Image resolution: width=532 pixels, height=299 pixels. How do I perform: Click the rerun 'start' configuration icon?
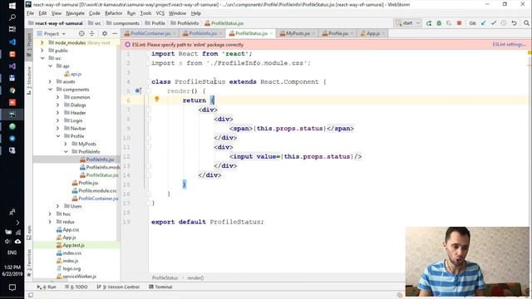429,23
